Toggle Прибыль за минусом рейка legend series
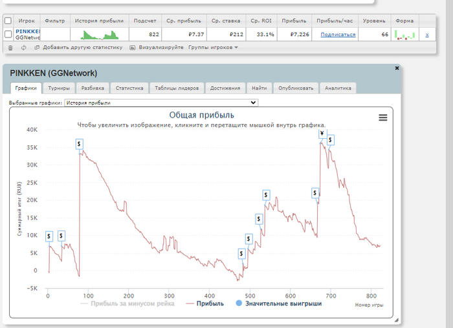Image resolution: width=453 pixels, height=328 pixels. coord(127,303)
